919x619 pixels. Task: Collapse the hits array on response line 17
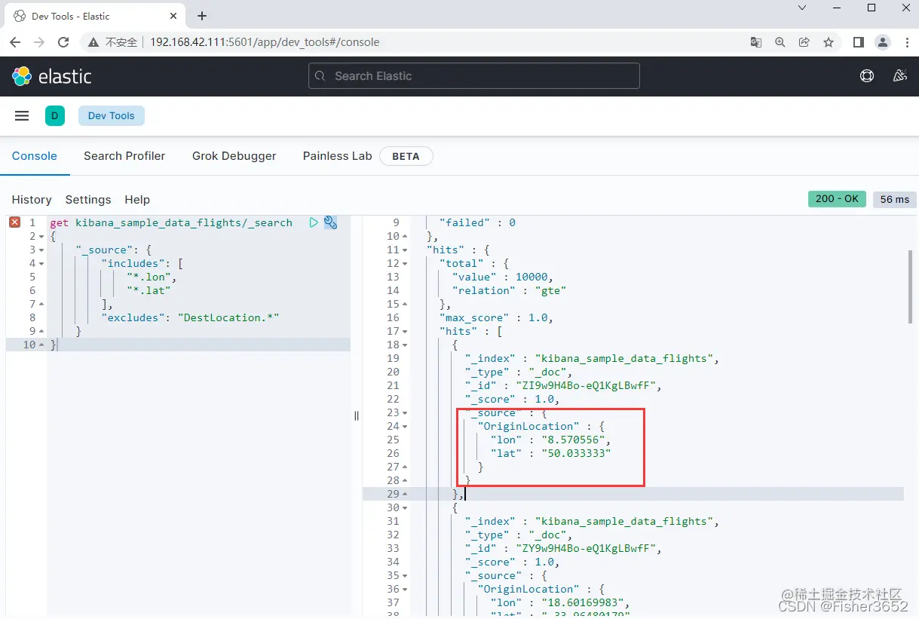coord(405,331)
